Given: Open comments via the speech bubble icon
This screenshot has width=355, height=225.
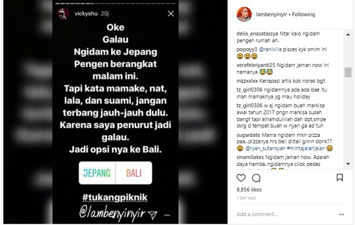Looking at the screenshot, I should 256,178.
